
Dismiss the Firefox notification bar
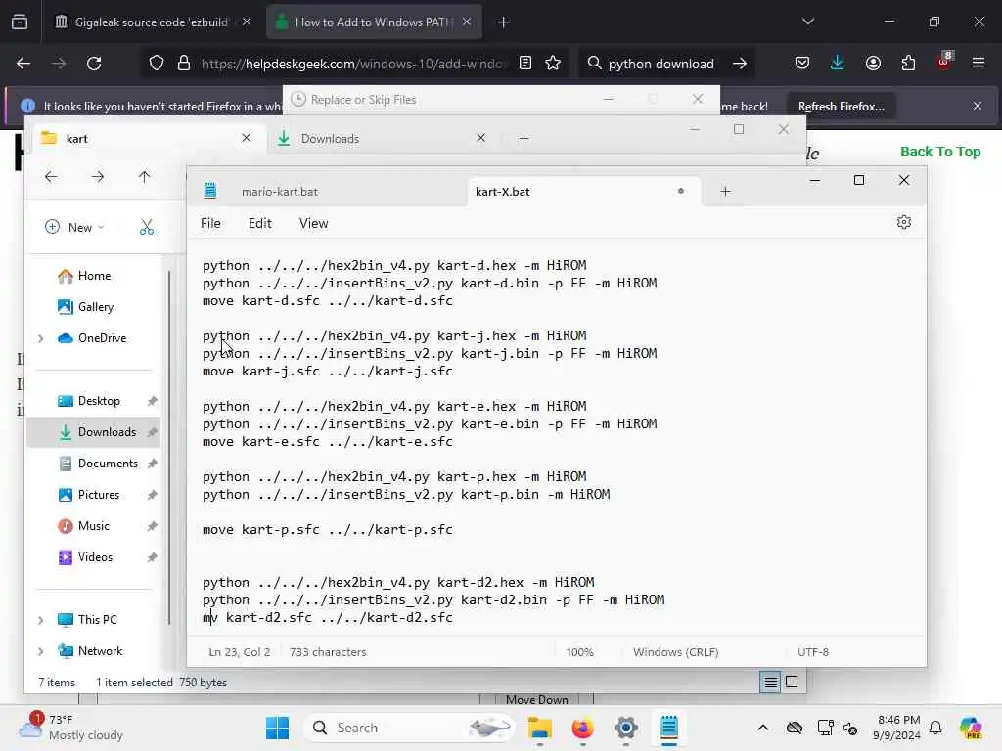point(978,106)
